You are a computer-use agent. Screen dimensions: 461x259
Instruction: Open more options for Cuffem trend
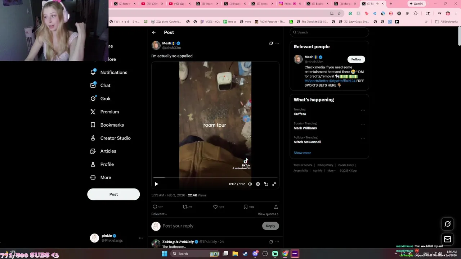point(363,110)
